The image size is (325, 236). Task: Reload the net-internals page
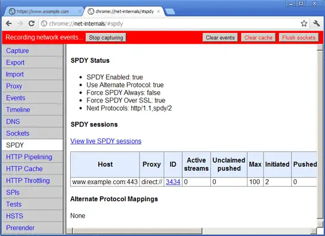point(31,24)
